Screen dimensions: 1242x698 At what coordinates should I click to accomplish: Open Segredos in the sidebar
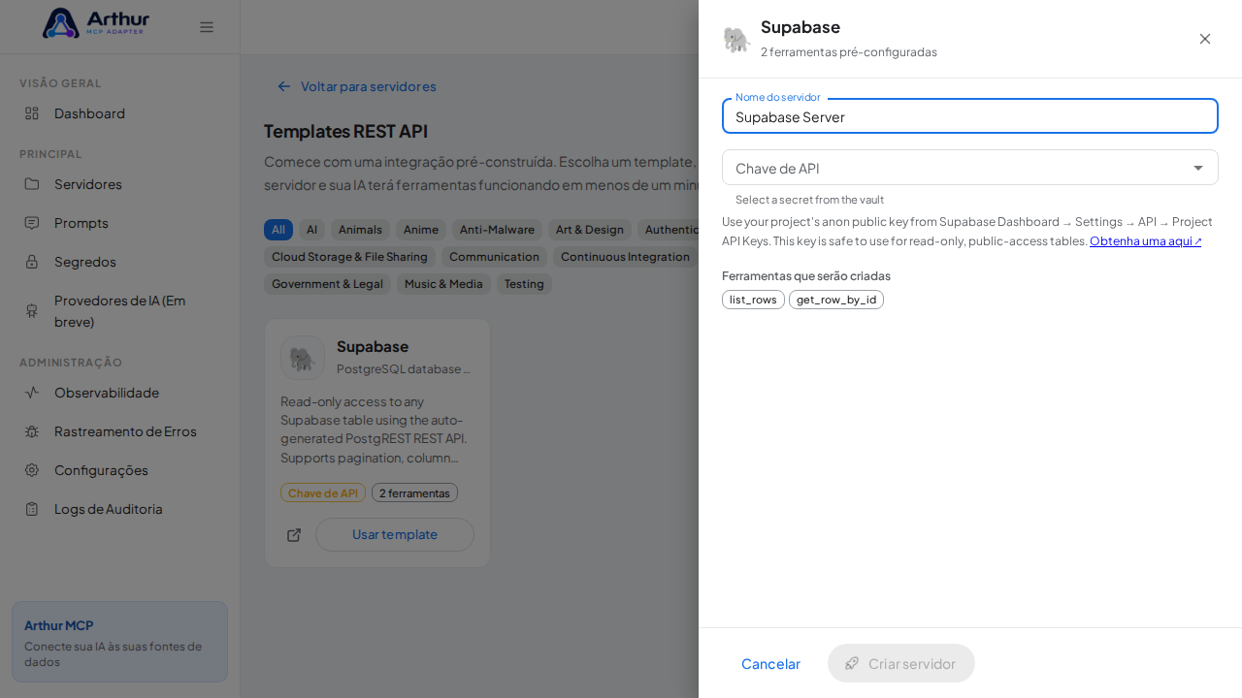(x=120, y=262)
